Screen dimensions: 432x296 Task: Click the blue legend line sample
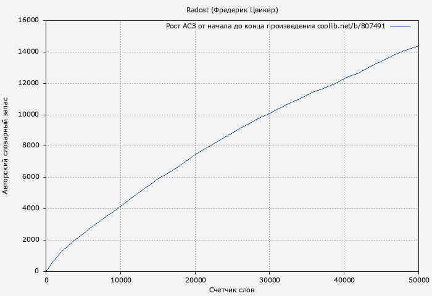tap(400, 27)
